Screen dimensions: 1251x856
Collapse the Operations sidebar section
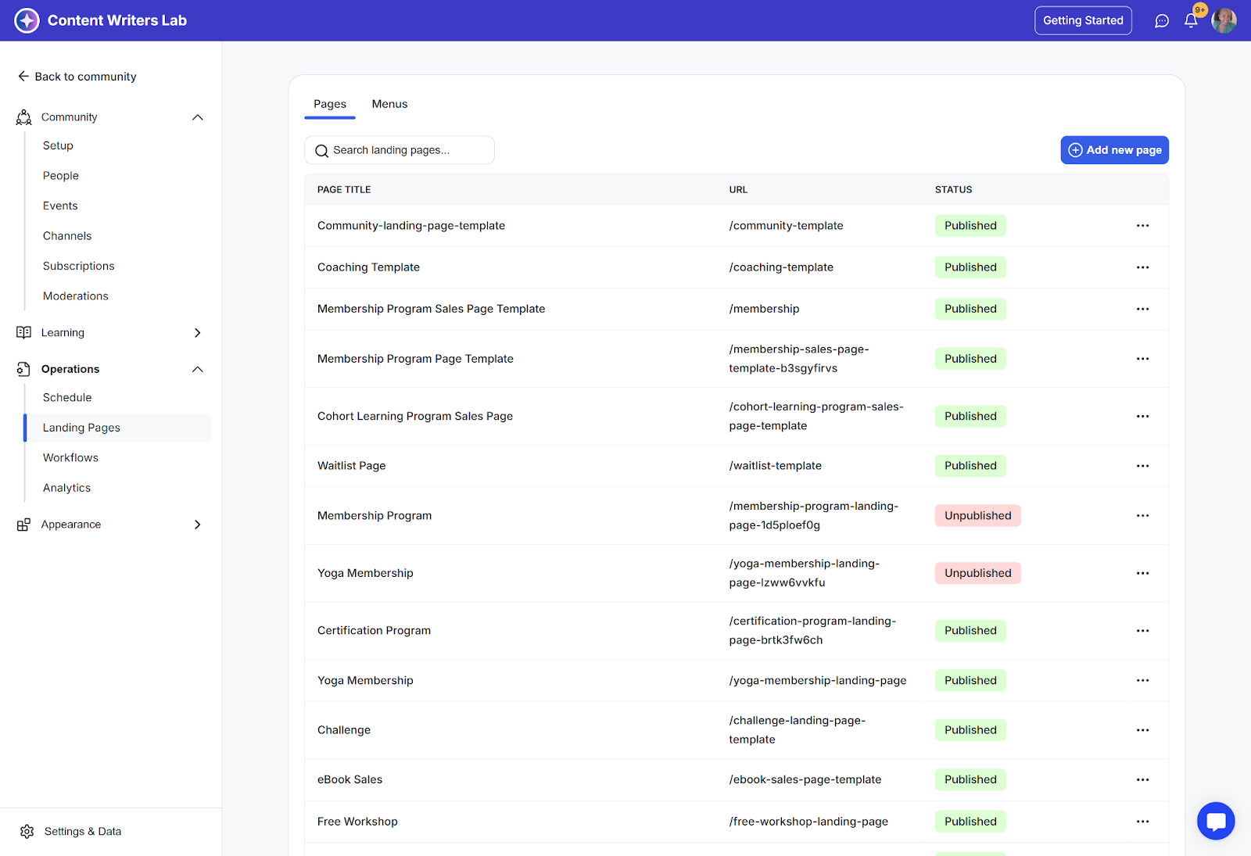[198, 369]
